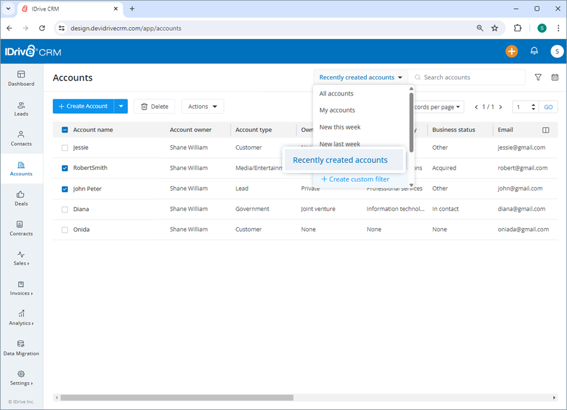Choose New last week filter option
Image resolution: width=567 pixels, height=410 pixels.
pos(340,144)
